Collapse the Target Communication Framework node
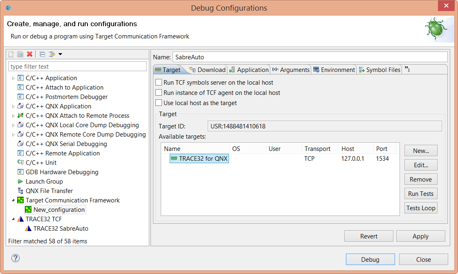 pos(13,200)
